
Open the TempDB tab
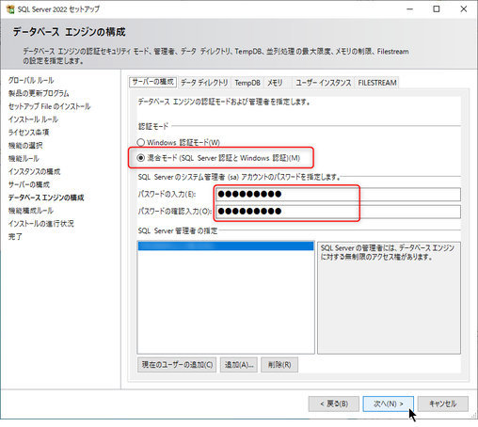(247, 83)
